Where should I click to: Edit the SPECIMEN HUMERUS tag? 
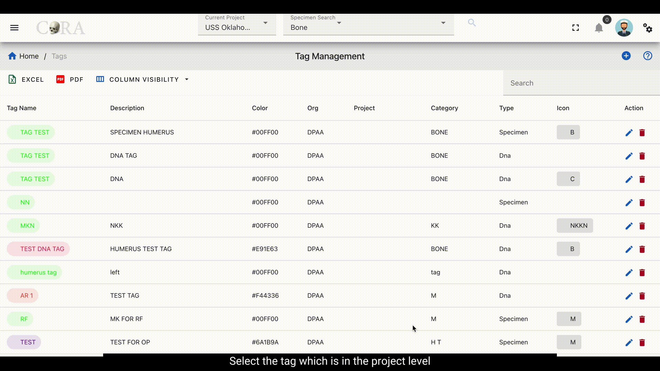point(629,133)
